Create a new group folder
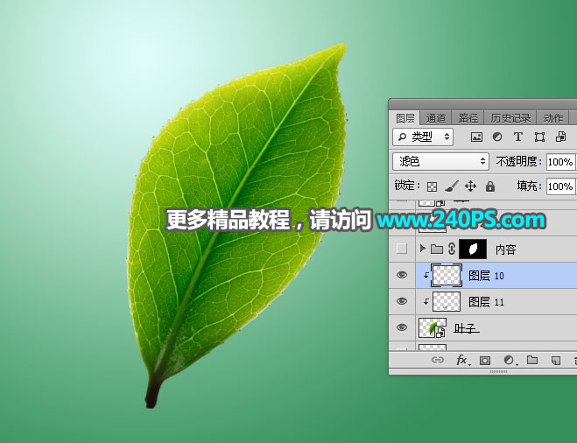 pyautogui.click(x=532, y=360)
